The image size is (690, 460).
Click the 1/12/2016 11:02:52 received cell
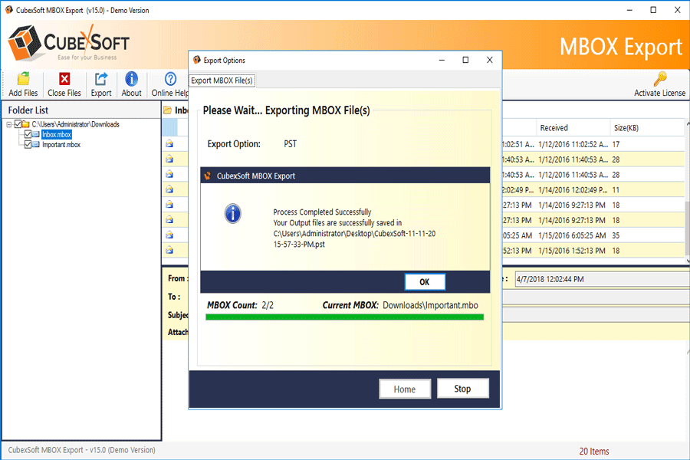click(573, 144)
